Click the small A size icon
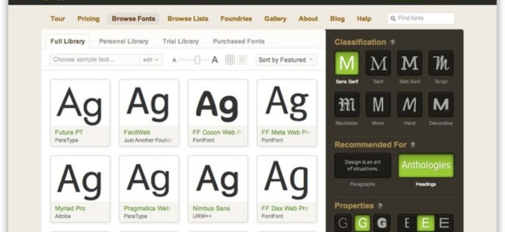The width and height of the screenshot is (505, 232). tap(174, 60)
